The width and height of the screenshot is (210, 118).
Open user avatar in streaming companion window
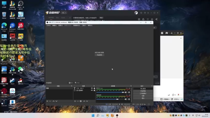tap(136, 13)
